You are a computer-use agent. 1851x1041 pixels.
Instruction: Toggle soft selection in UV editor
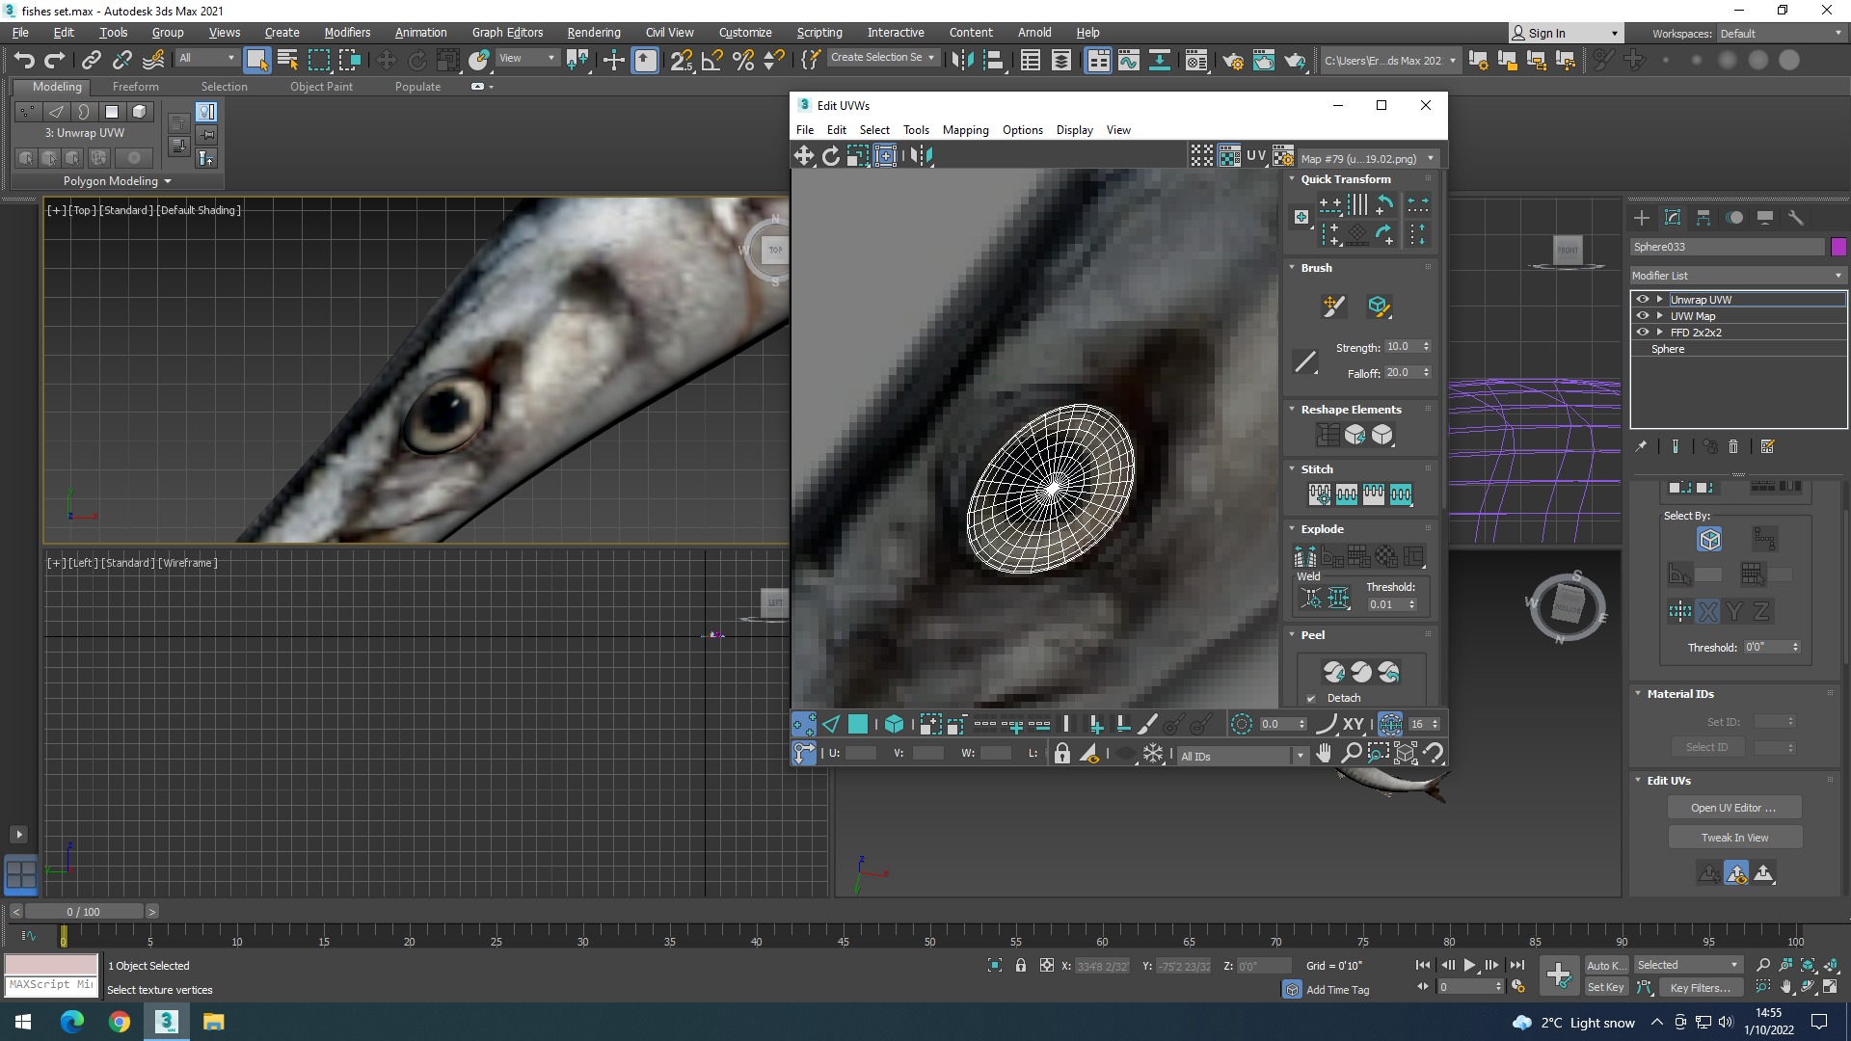click(1242, 724)
